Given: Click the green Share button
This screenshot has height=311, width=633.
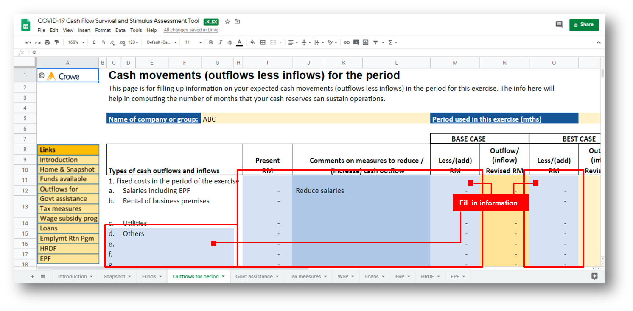Looking at the screenshot, I should pos(584,25).
